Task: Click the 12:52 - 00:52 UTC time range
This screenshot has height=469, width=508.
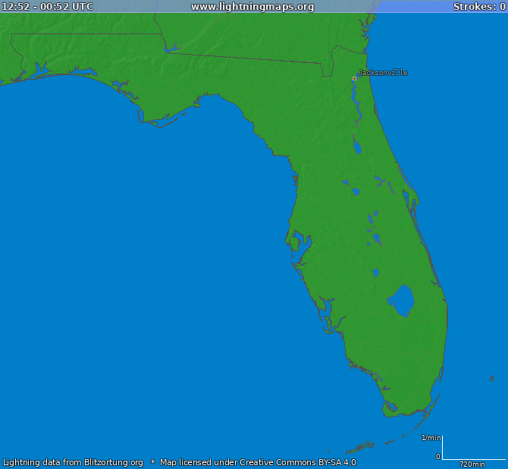Action: [48, 7]
